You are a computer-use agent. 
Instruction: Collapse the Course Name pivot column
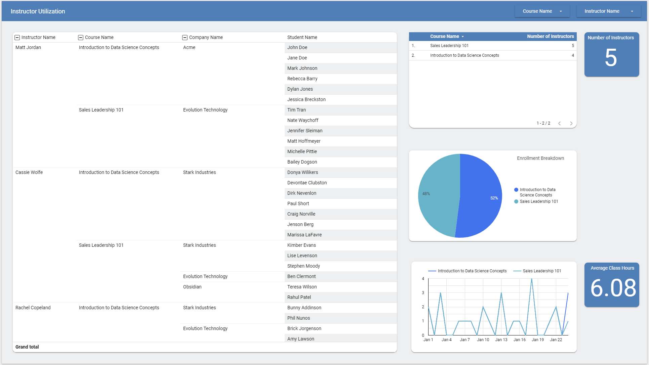[81, 38]
